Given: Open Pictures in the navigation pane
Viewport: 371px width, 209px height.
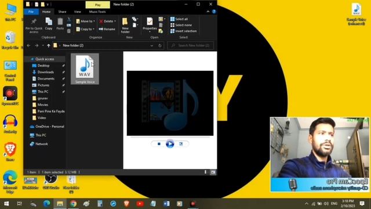Looking at the screenshot, I should coord(43,85).
